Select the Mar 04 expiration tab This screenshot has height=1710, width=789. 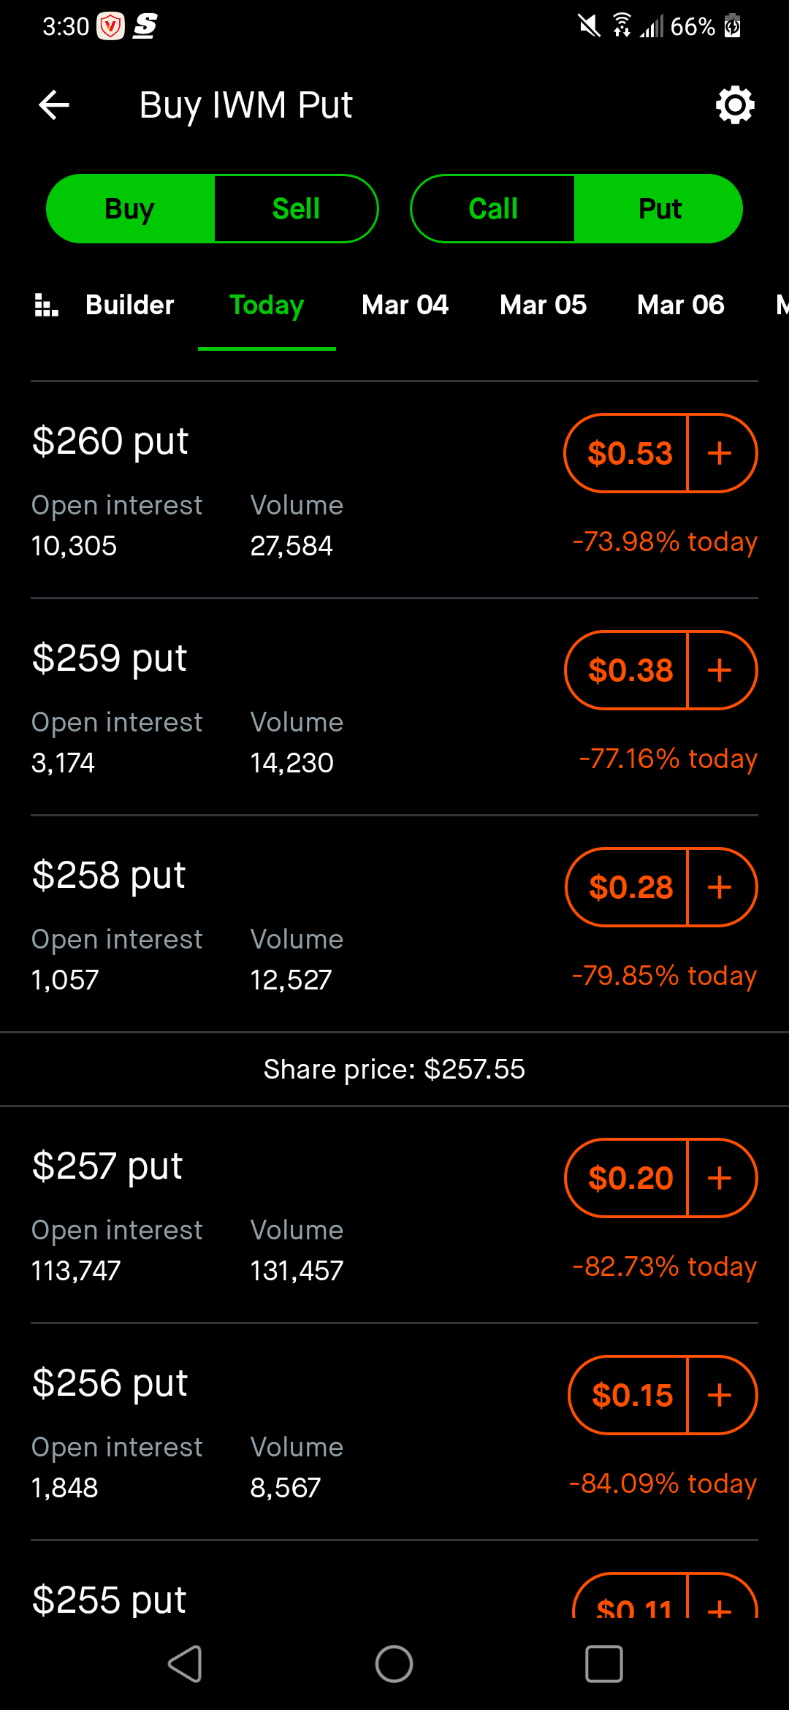point(405,305)
